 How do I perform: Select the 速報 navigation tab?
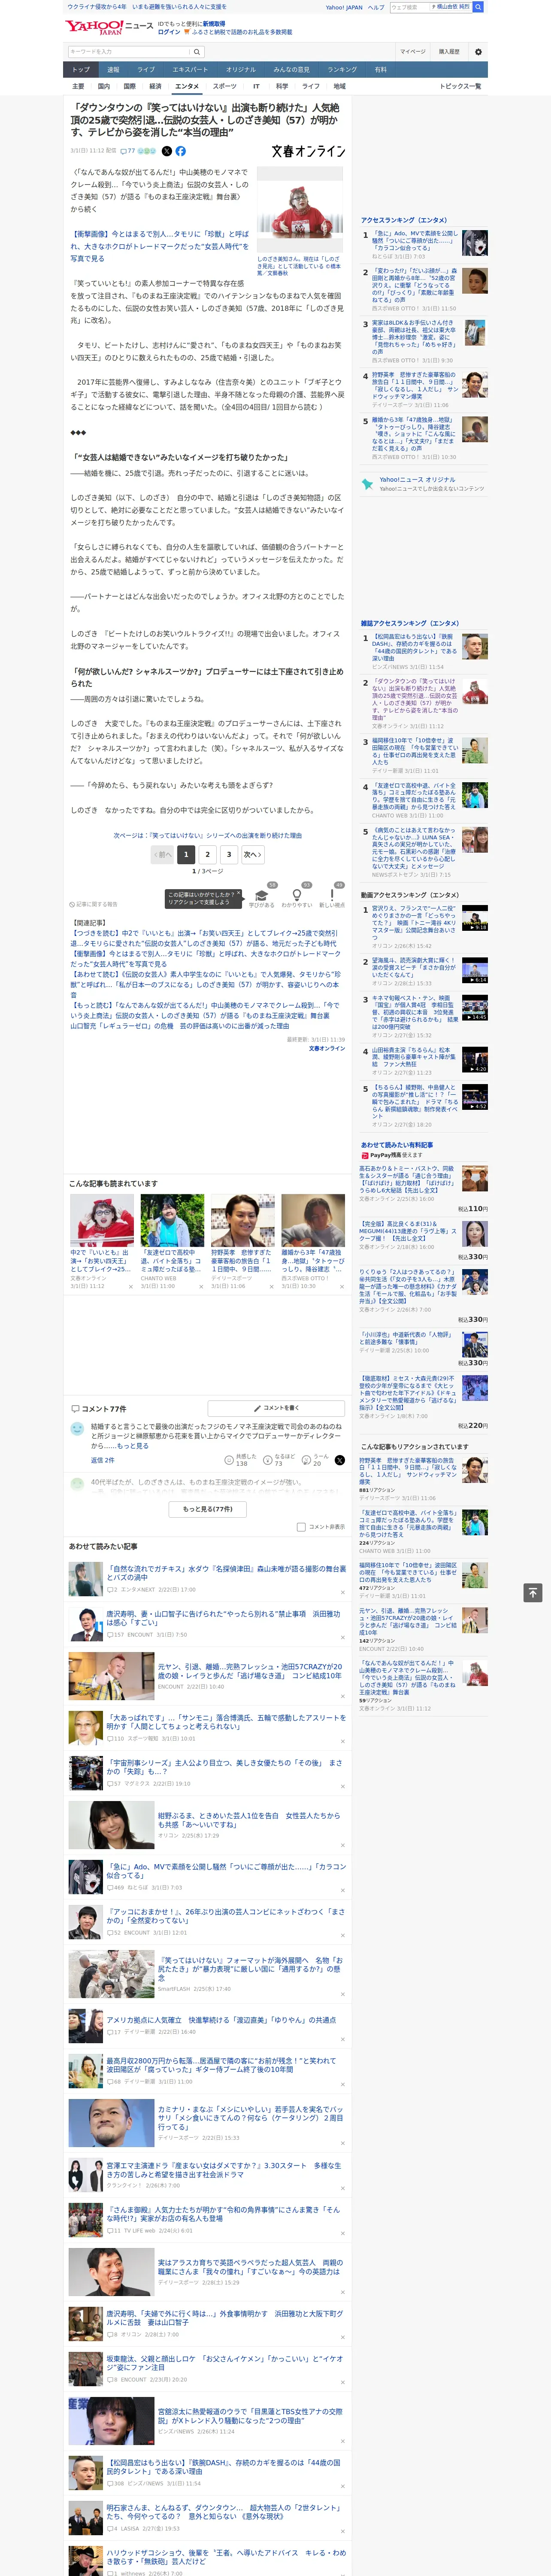click(113, 70)
